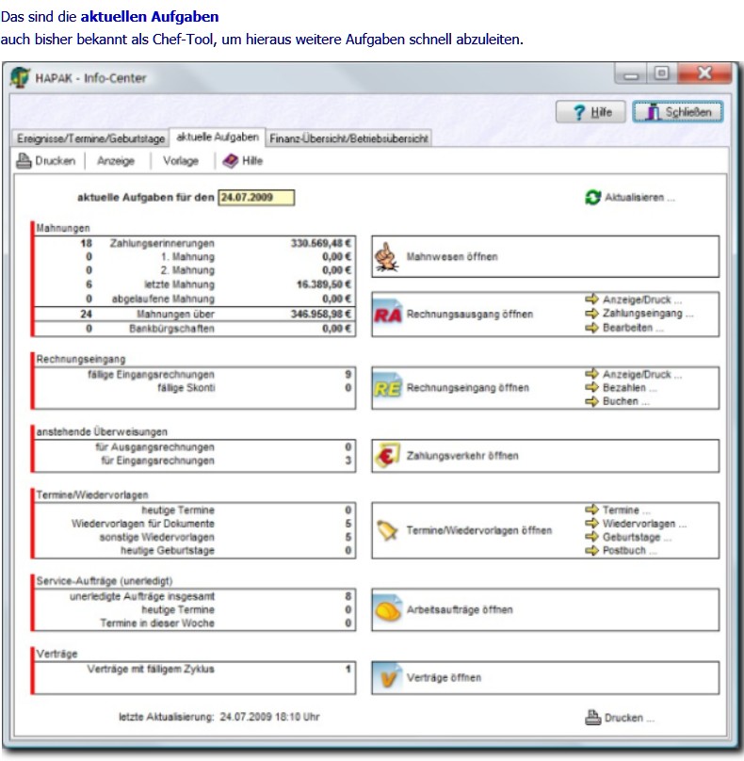Select the aktuelle Aufgaben tab
Screen dimensions: 744x761
pos(217,138)
